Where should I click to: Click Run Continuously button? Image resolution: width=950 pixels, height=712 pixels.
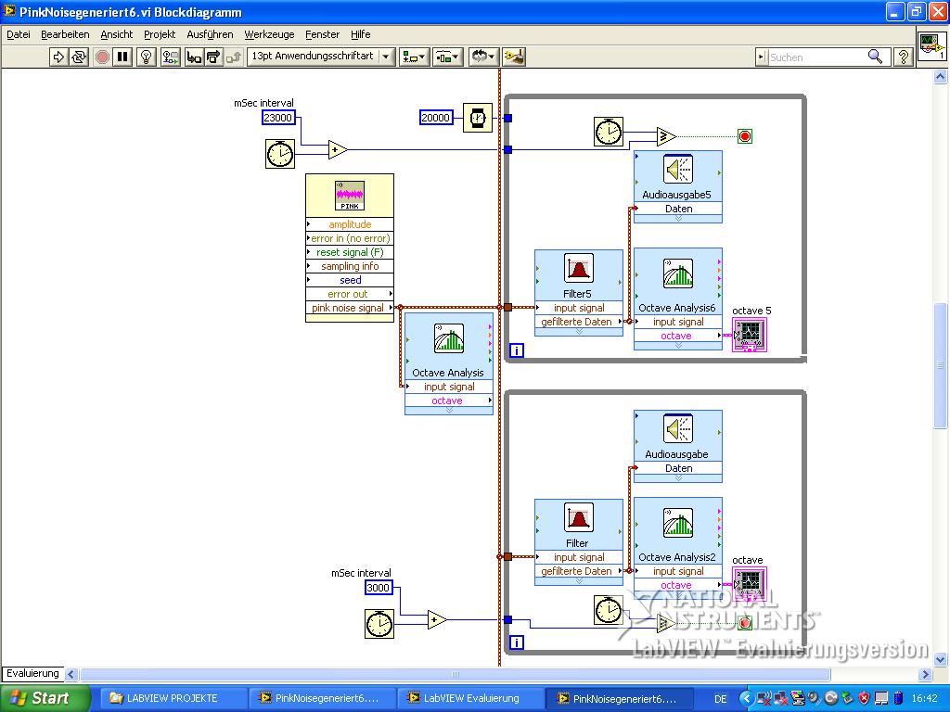point(79,57)
